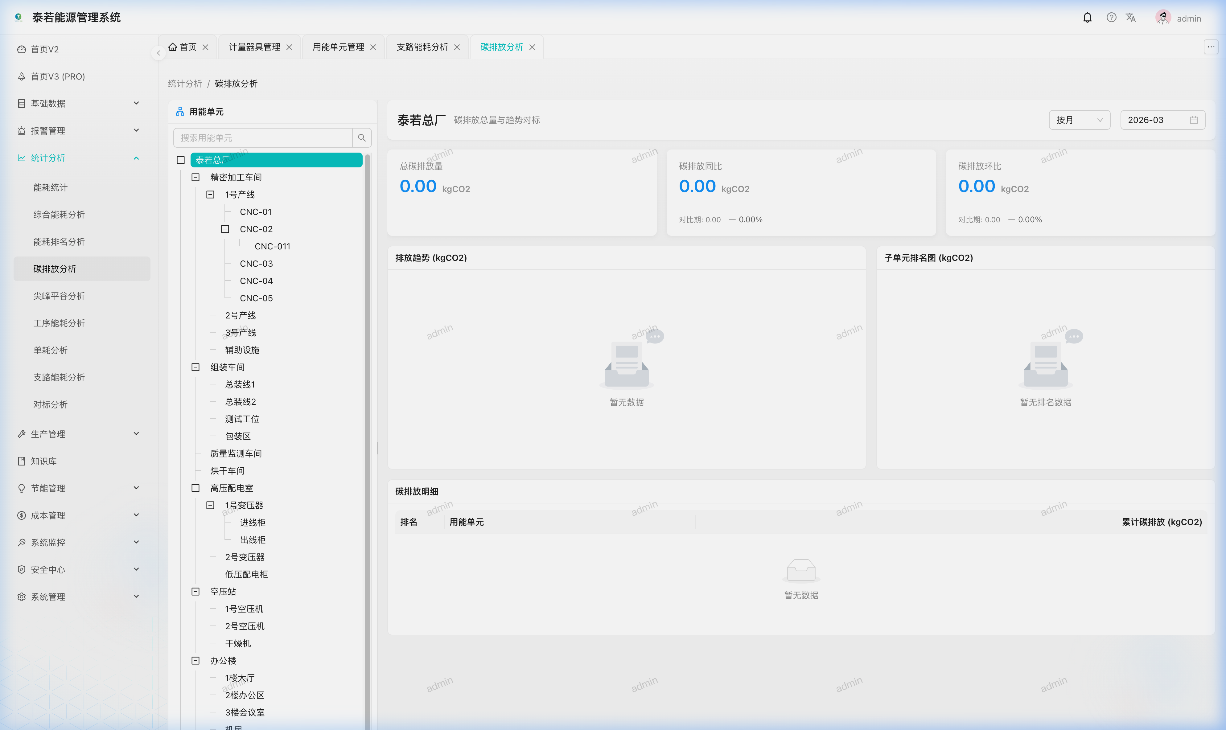Close the 支路能耗分析 tab
This screenshot has width=1226, height=730.
(457, 47)
